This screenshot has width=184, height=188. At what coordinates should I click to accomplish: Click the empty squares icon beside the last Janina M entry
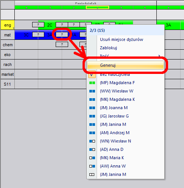(92, 175)
